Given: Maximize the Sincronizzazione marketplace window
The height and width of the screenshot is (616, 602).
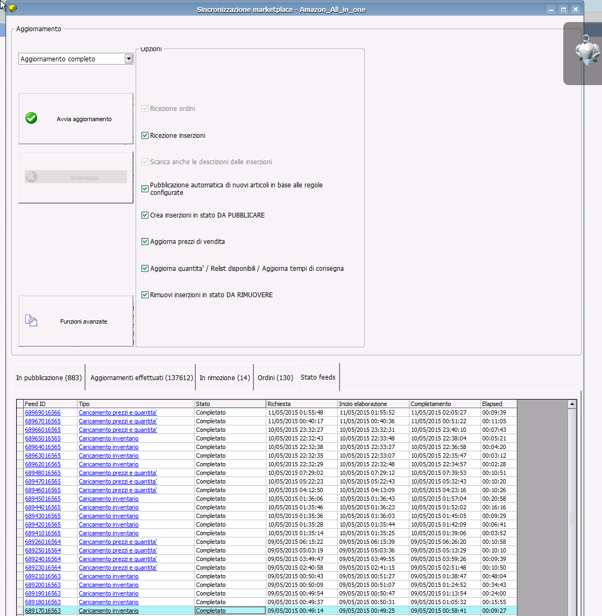Looking at the screenshot, I should point(563,9).
